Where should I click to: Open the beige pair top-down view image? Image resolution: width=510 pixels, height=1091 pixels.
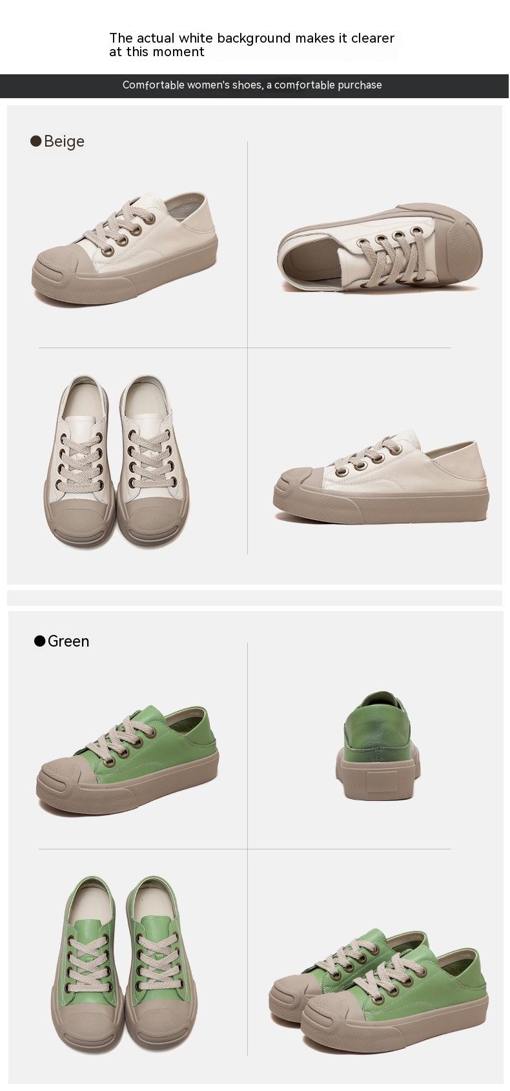click(x=116, y=461)
